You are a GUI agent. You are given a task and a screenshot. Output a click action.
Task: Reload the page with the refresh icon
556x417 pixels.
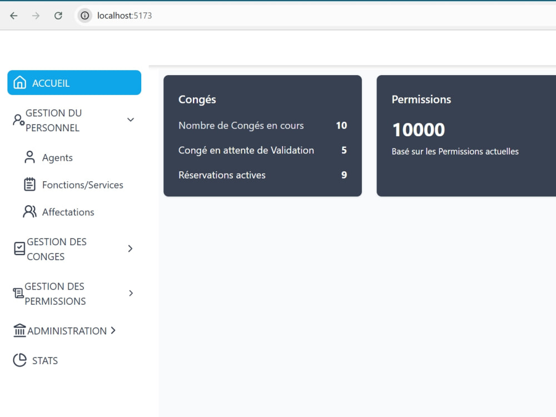coord(58,16)
